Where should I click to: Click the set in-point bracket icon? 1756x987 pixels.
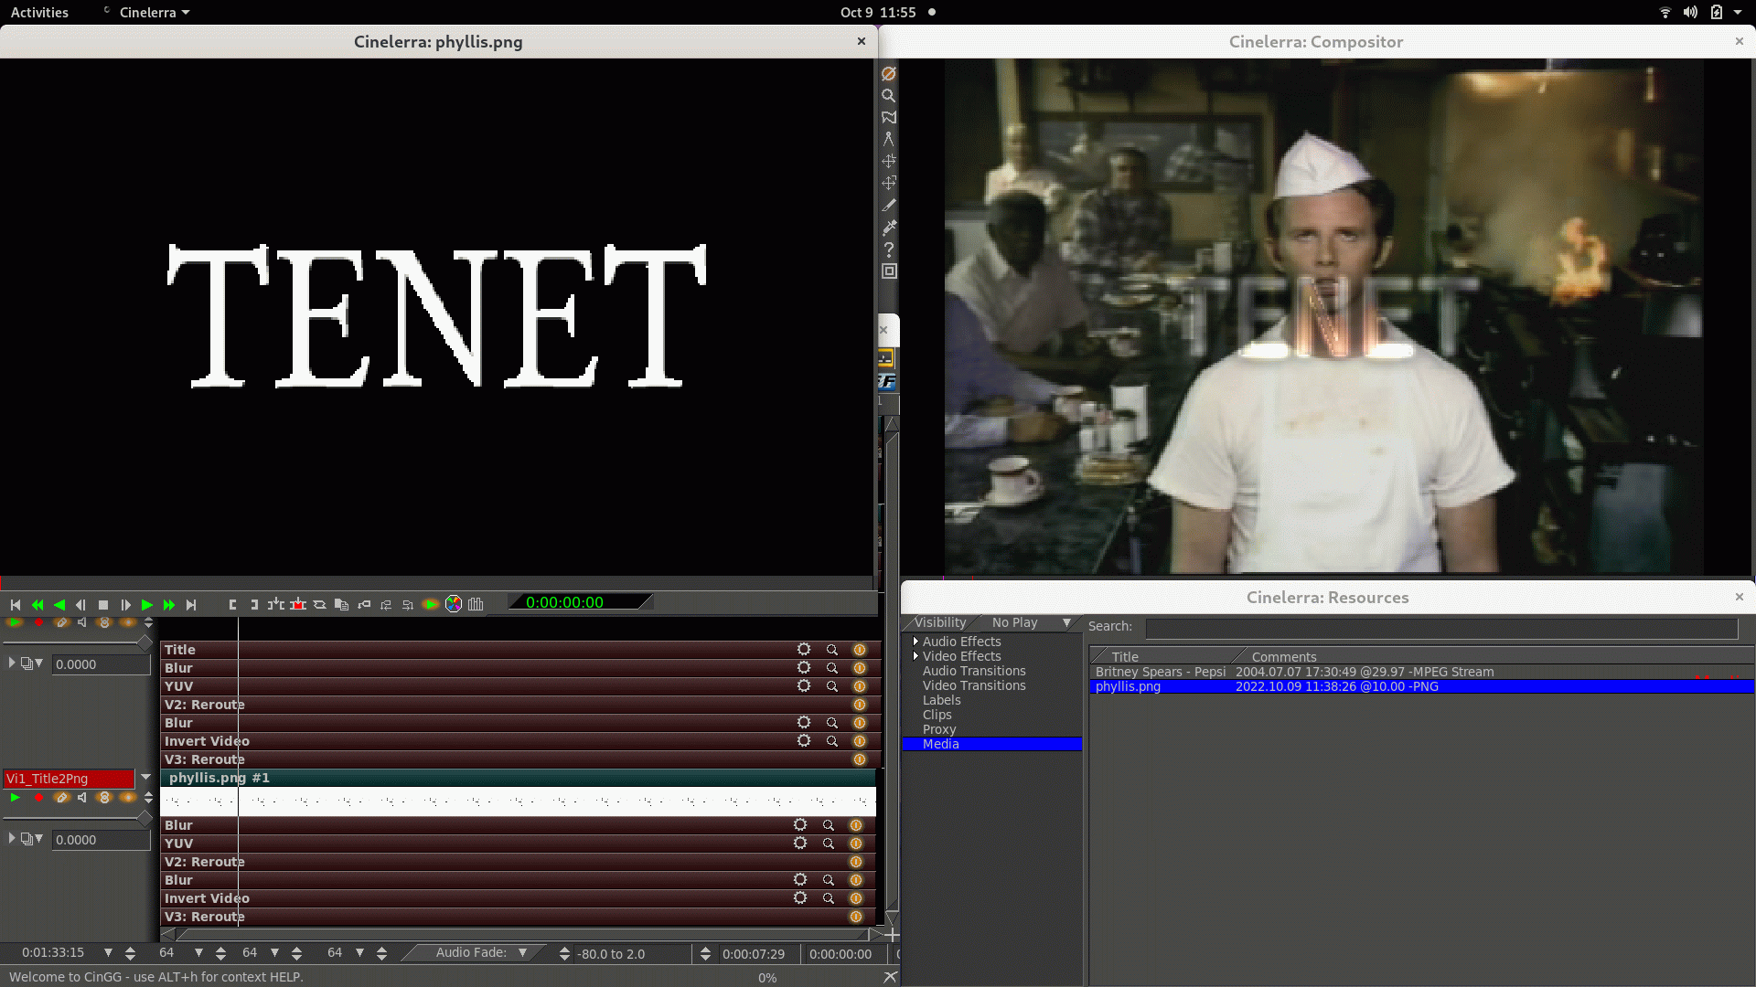click(x=232, y=604)
